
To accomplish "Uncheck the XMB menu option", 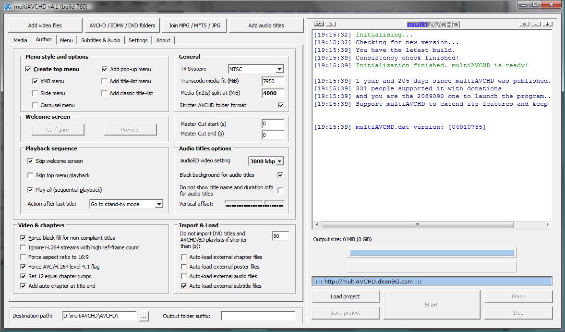I will coord(35,82).
